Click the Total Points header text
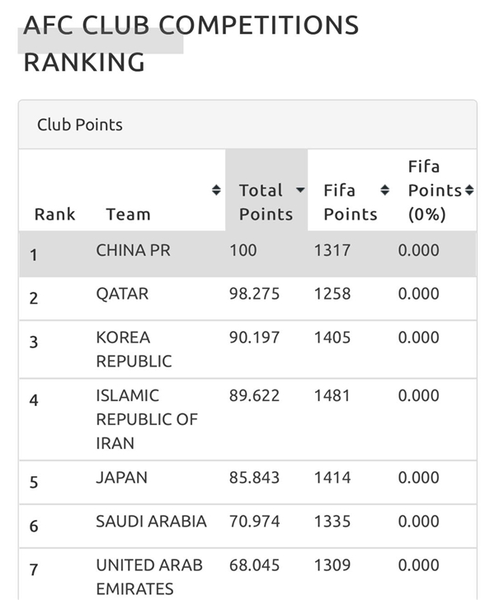This screenshot has width=495, height=600. pos(266,202)
